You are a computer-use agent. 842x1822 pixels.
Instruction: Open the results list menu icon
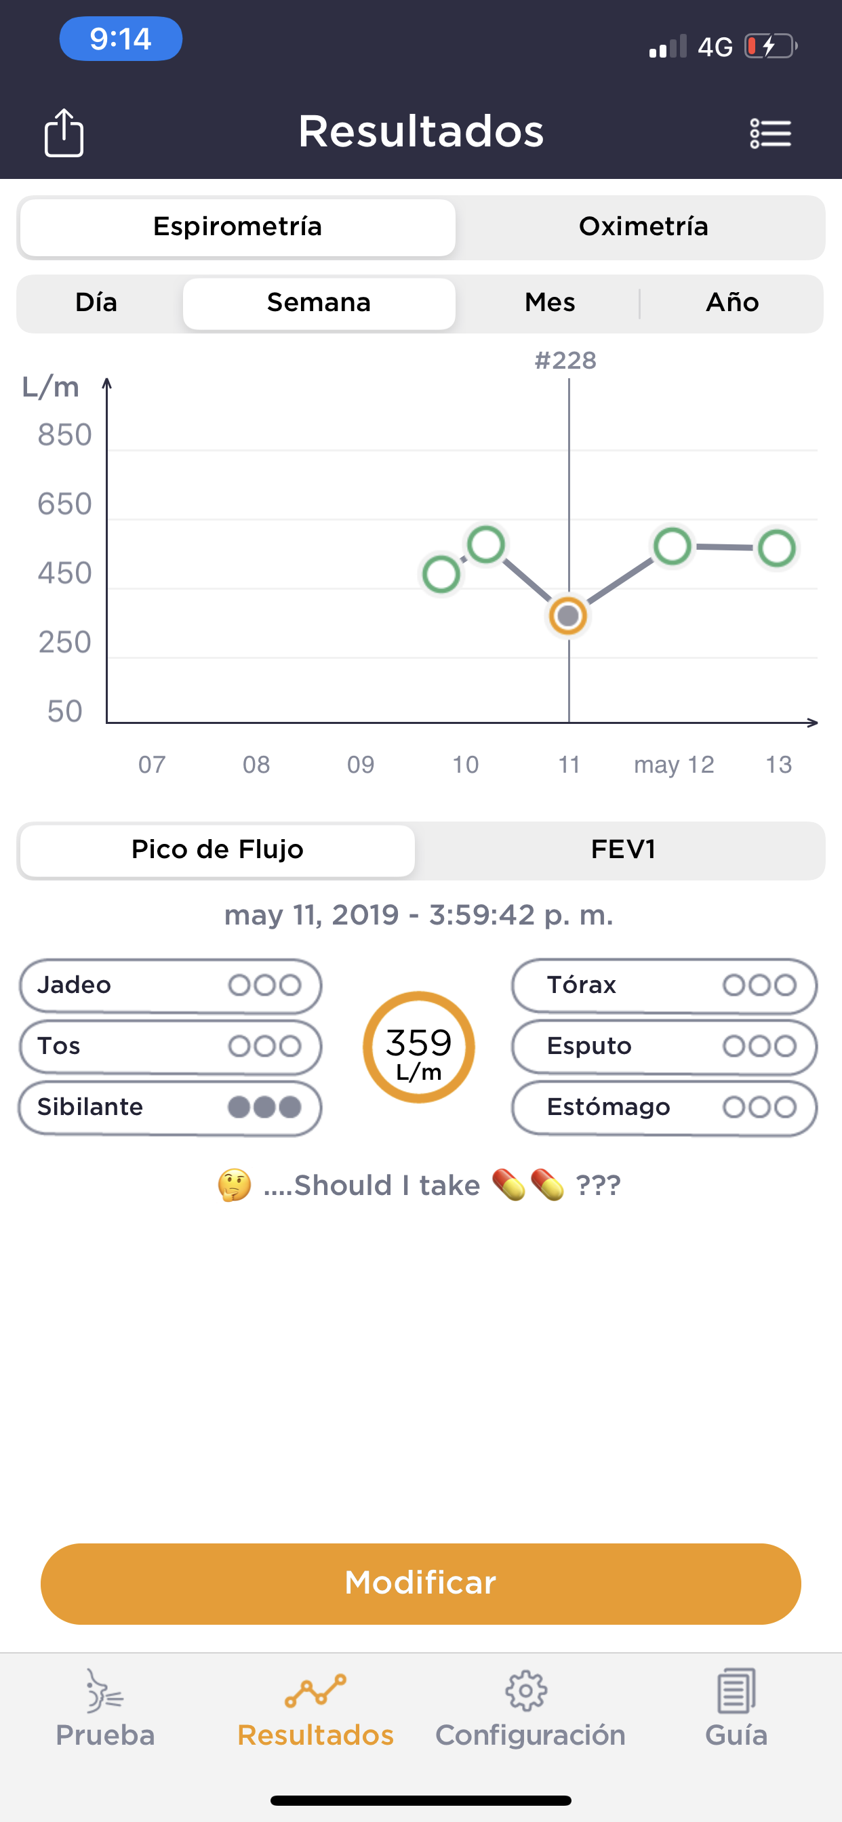(771, 133)
